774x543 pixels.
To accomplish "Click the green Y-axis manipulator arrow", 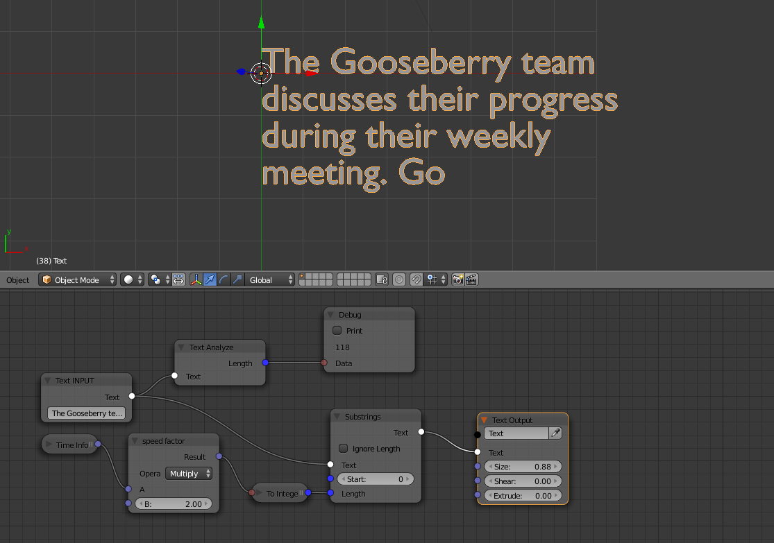I will pyautogui.click(x=261, y=23).
